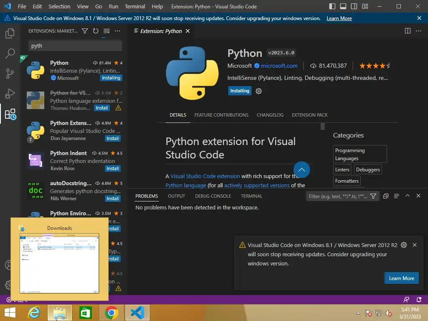This screenshot has width=428, height=321.
Task: Switch to the TERMINAL panel tab
Action: (x=251, y=196)
